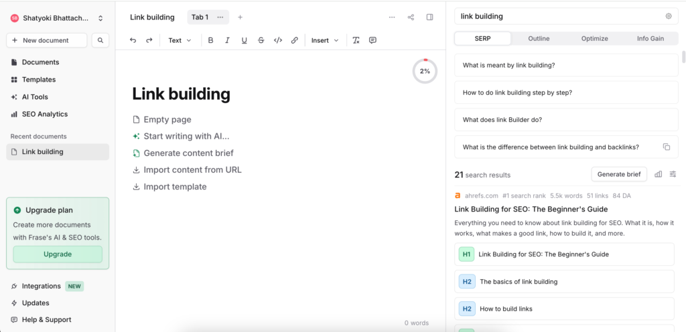Add H1 heading Link Building for SEO
The width and height of the screenshot is (686, 332).
tap(564, 254)
